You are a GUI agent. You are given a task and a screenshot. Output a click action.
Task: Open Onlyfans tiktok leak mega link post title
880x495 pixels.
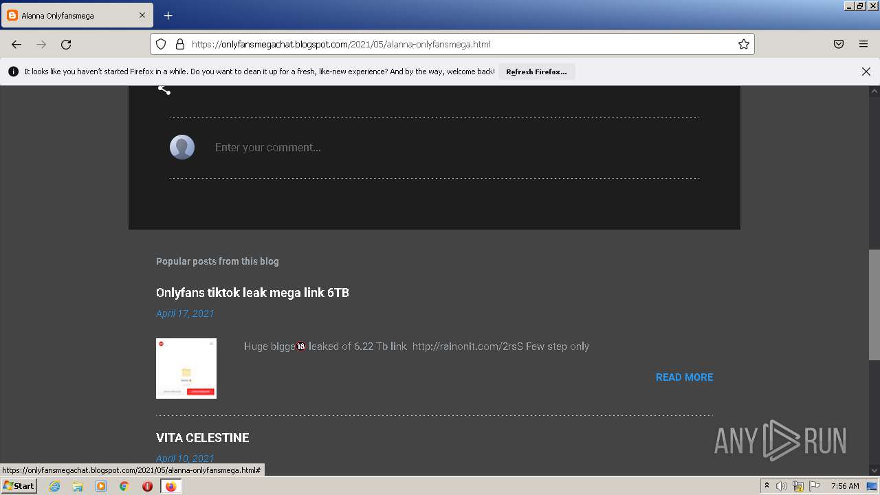[252, 292]
